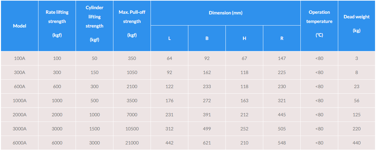
Task: Click the B dimension sub-header
Action: click(207, 38)
